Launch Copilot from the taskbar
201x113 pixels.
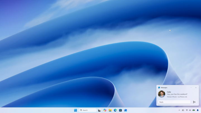(105, 110)
